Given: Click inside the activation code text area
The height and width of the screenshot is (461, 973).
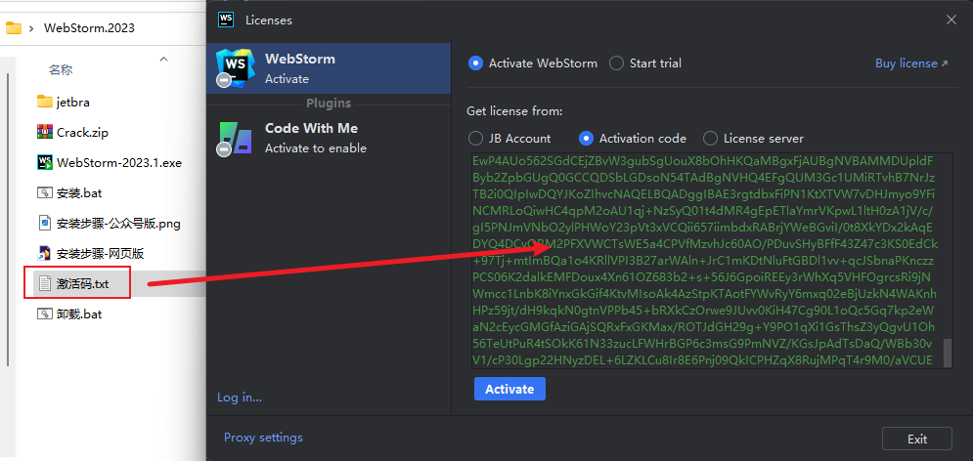Looking at the screenshot, I should click(x=712, y=260).
